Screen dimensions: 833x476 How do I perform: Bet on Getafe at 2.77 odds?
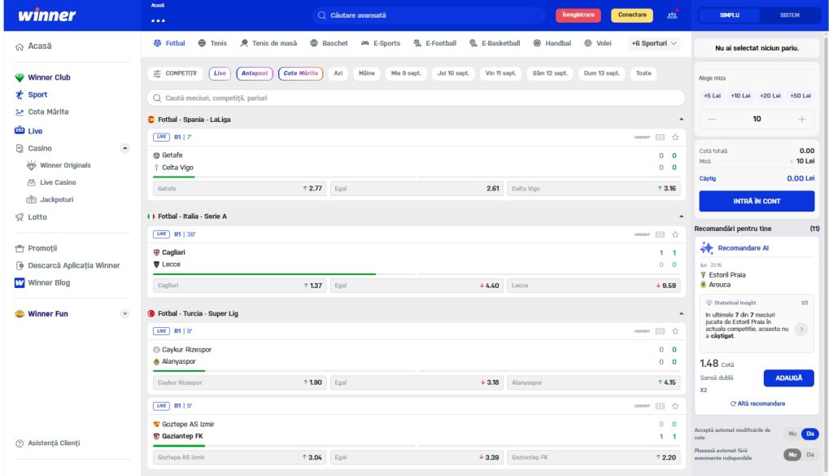(x=240, y=189)
